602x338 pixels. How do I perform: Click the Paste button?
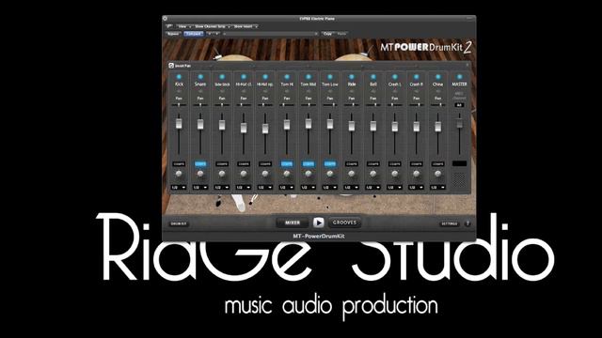click(x=341, y=34)
